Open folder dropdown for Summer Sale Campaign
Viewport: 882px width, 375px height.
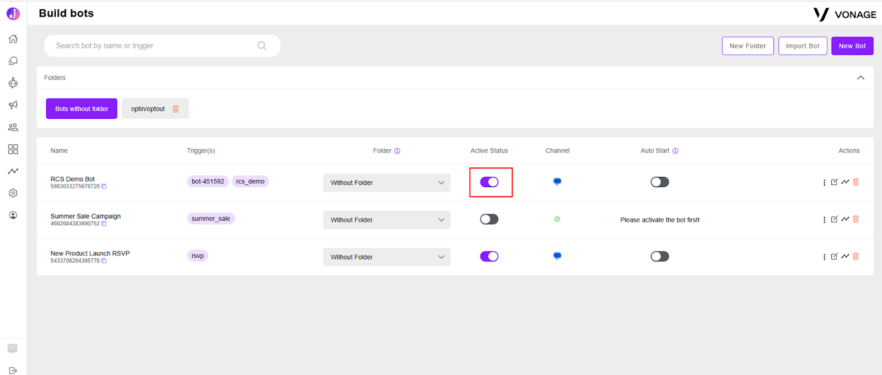[x=387, y=220]
